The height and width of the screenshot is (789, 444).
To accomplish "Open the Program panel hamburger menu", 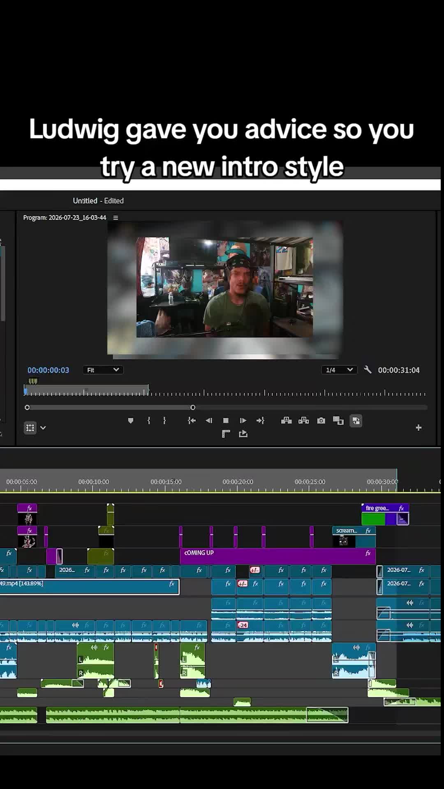I will (116, 217).
